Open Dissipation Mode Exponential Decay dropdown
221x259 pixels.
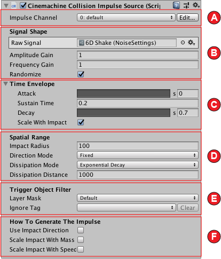point(138,165)
